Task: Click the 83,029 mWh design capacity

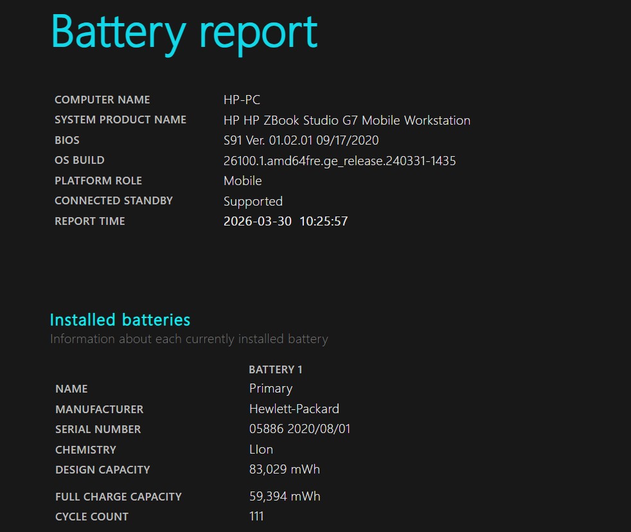Action: click(284, 469)
